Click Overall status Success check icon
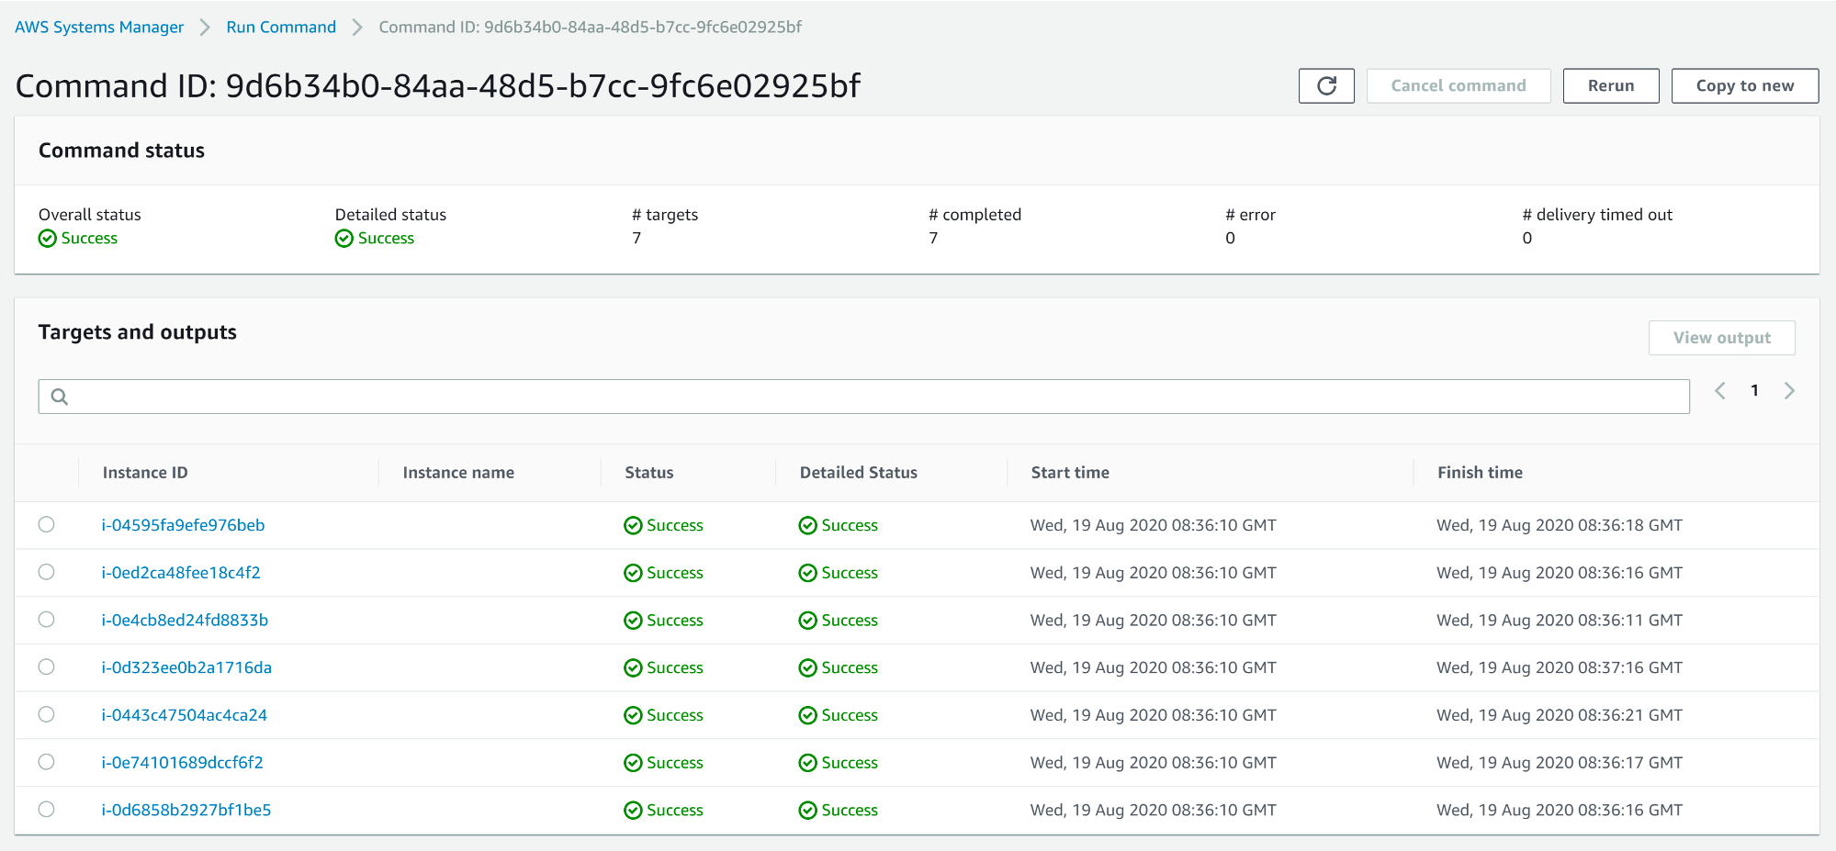The height and width of the screenshot is (851, 1836). 48,239
